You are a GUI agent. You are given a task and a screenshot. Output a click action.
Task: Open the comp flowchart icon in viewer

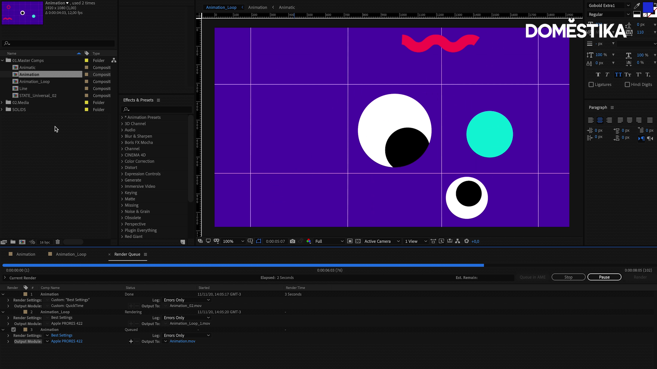(x=458, y=241)
